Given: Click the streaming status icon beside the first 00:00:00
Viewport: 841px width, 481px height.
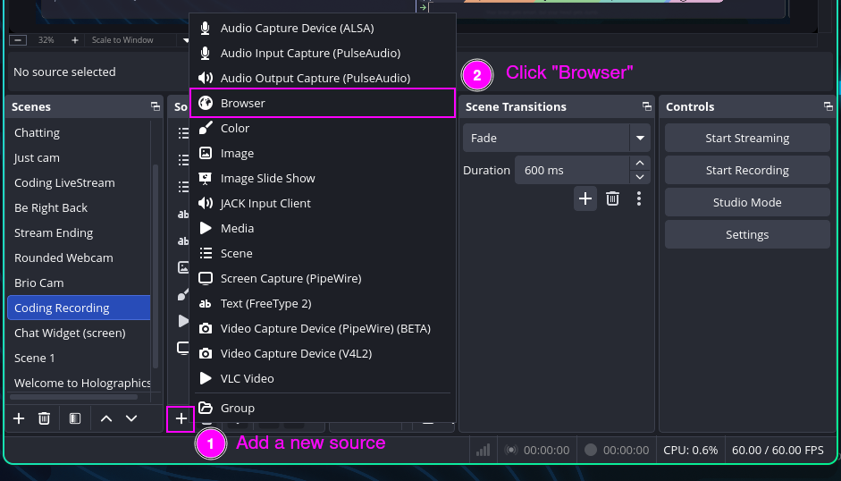Looking at the screenshot, I should click(511, 450).
